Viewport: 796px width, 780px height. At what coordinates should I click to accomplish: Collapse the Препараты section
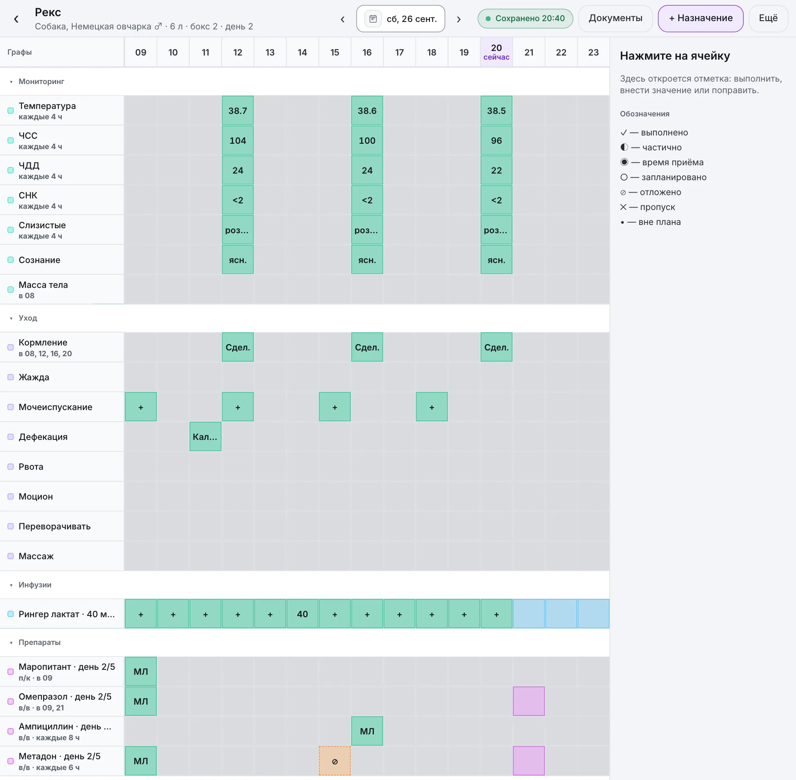tap(11, 642)
